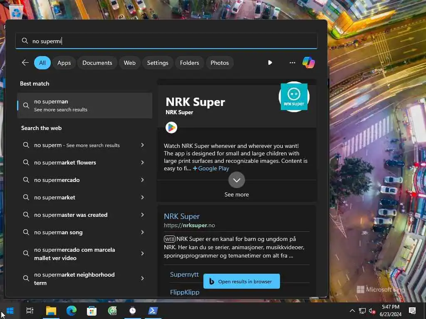Click the network icon in system tray
The width and height of the screenshot is (426, 319).
click(362, 311)
